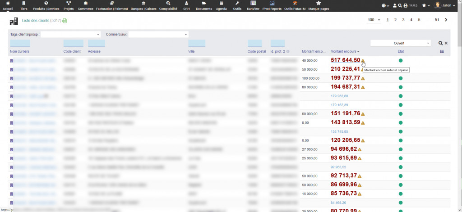Click the Pivot Reports chart icon
The width and height of the screenshot is (462, 212).
pos(272,3)
